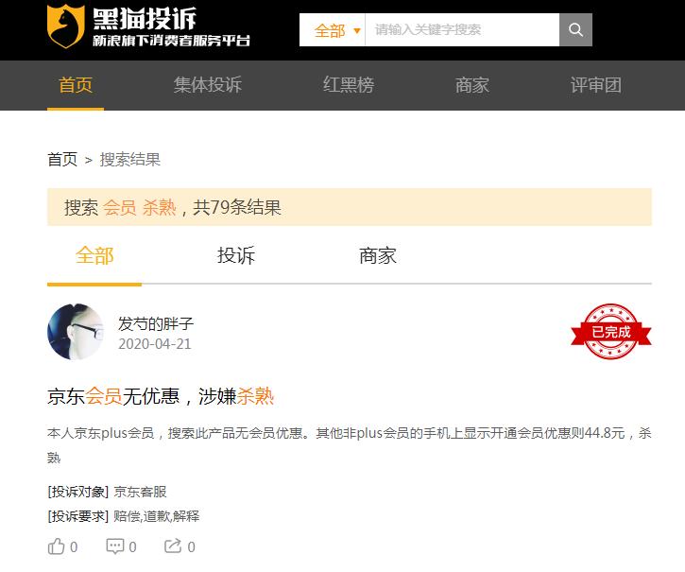Screen dimensions: 685x572
Task: Open 红黑榜 navigation item
Action: [349, 85]
